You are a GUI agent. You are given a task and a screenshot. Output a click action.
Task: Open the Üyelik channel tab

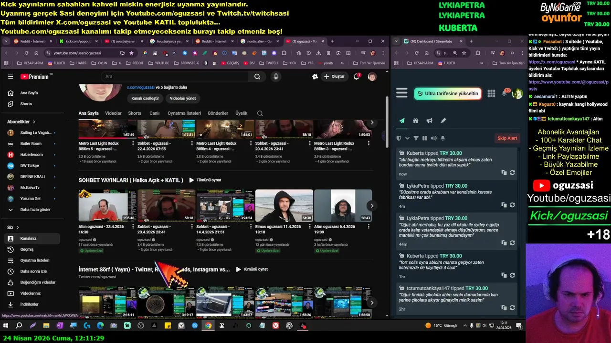[x=242, y=113]
